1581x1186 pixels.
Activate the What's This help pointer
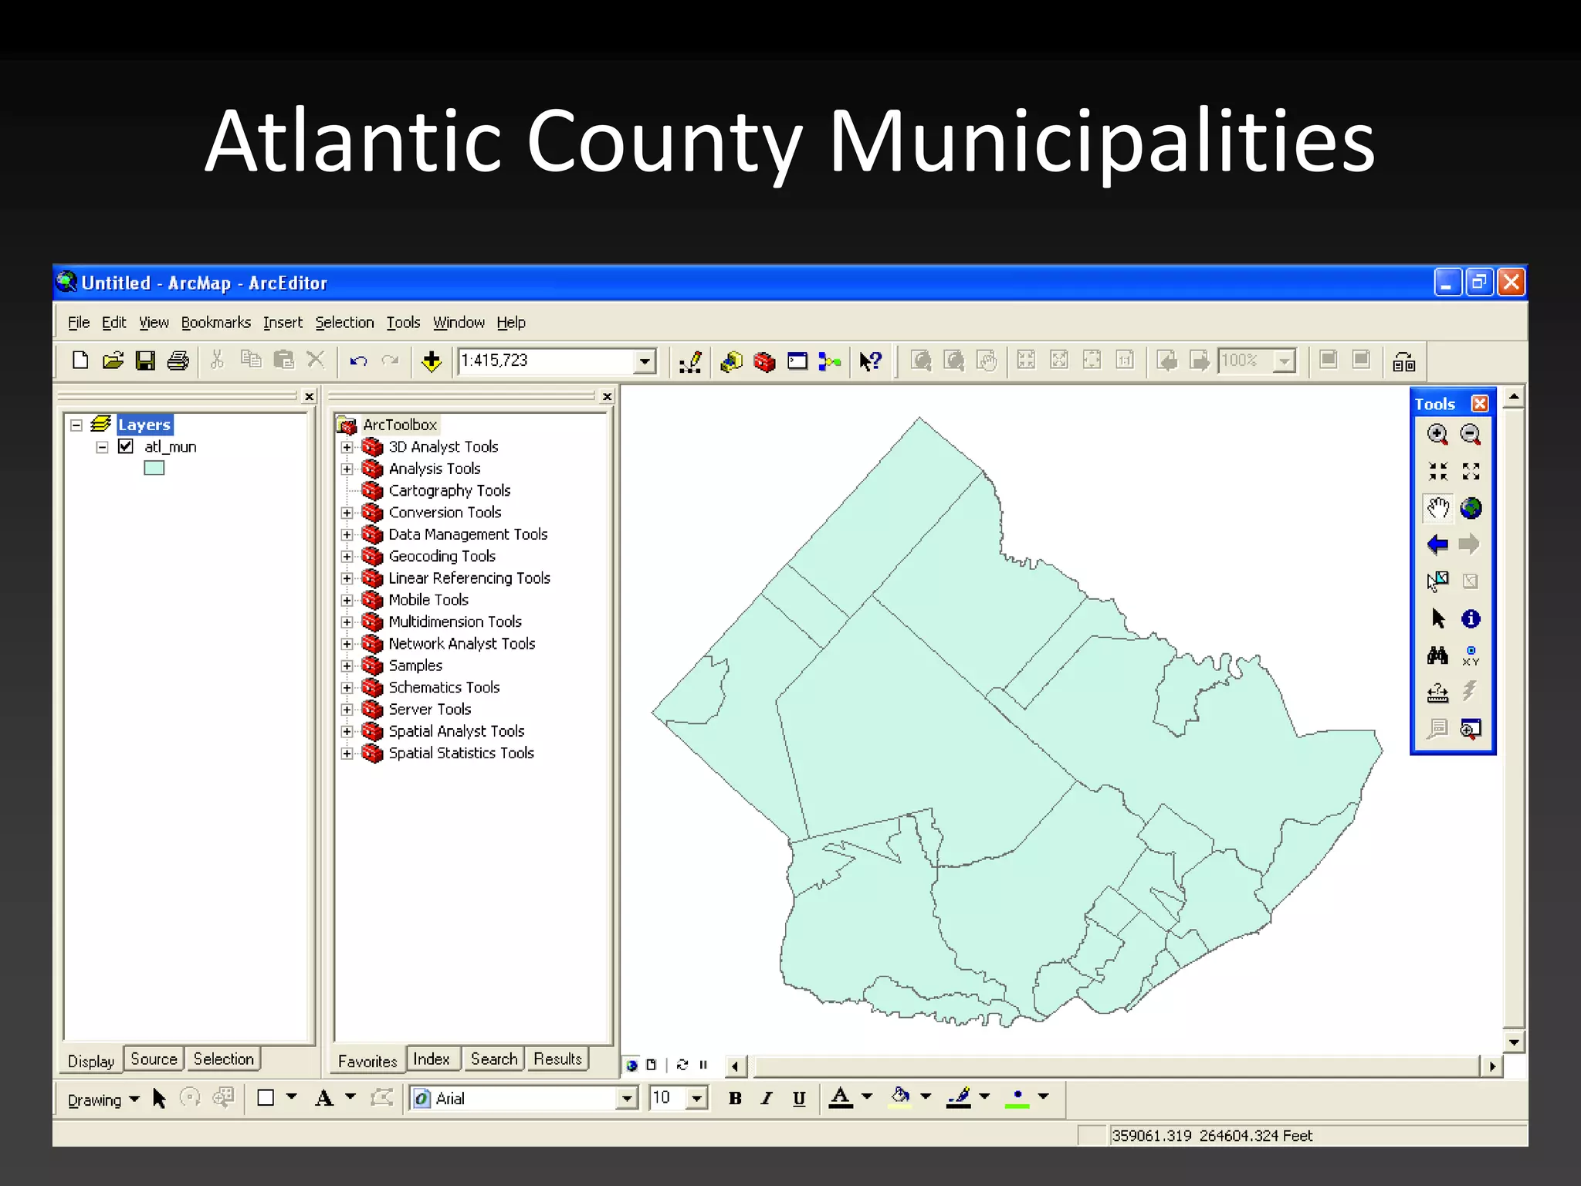pos(870,361)
